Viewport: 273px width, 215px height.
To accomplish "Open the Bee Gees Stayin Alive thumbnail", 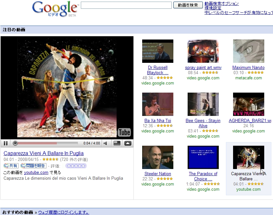I will point(203,104).
